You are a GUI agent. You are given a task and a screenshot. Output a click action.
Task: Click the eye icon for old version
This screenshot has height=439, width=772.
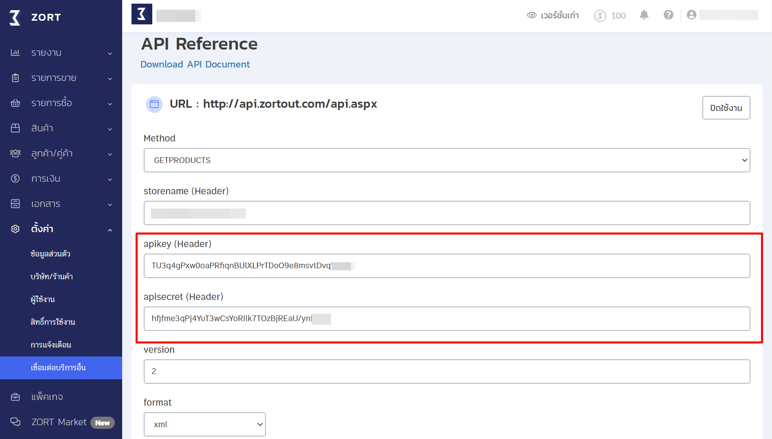pyautogui.click(x=532, y=15)
